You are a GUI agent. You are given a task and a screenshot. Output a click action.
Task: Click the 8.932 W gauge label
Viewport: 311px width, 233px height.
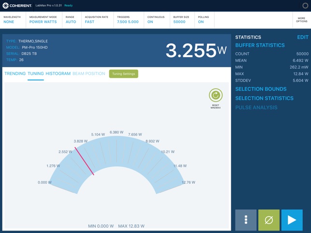[152, 141]
